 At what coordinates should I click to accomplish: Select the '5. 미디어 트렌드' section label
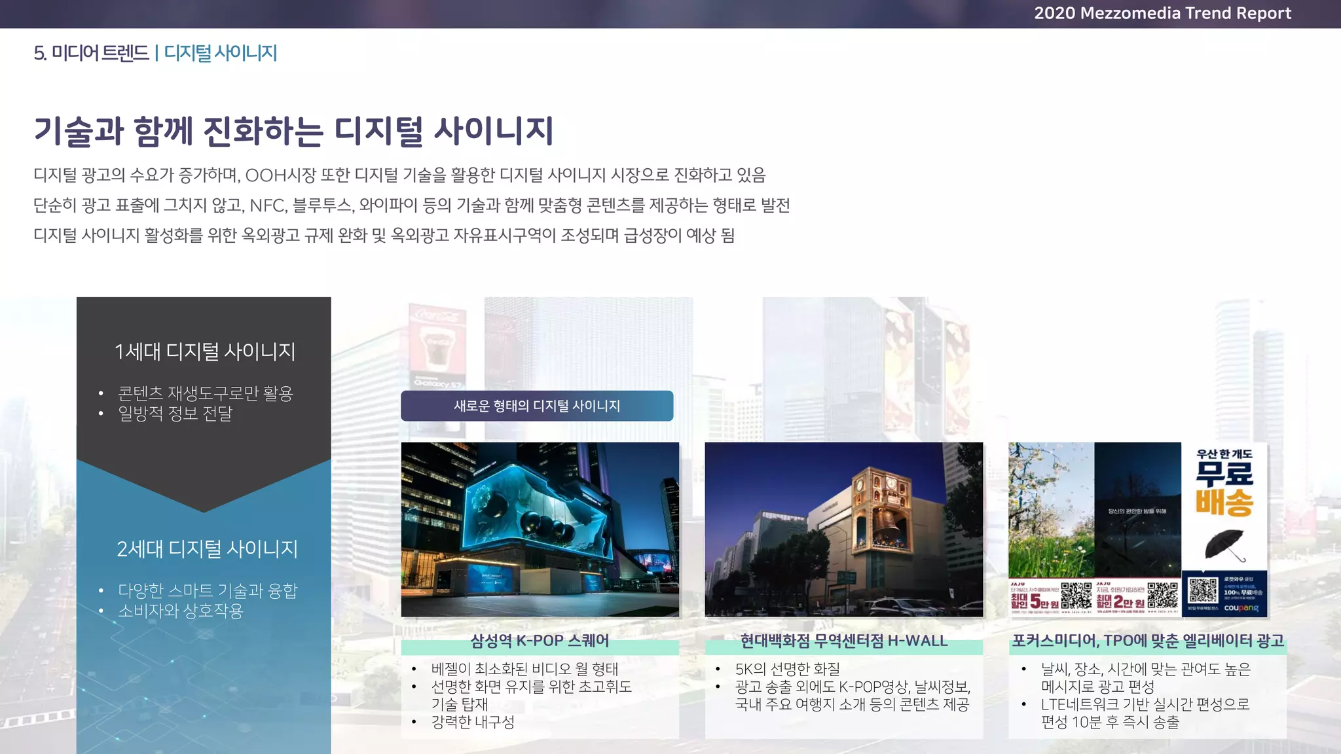coord(92,53)
